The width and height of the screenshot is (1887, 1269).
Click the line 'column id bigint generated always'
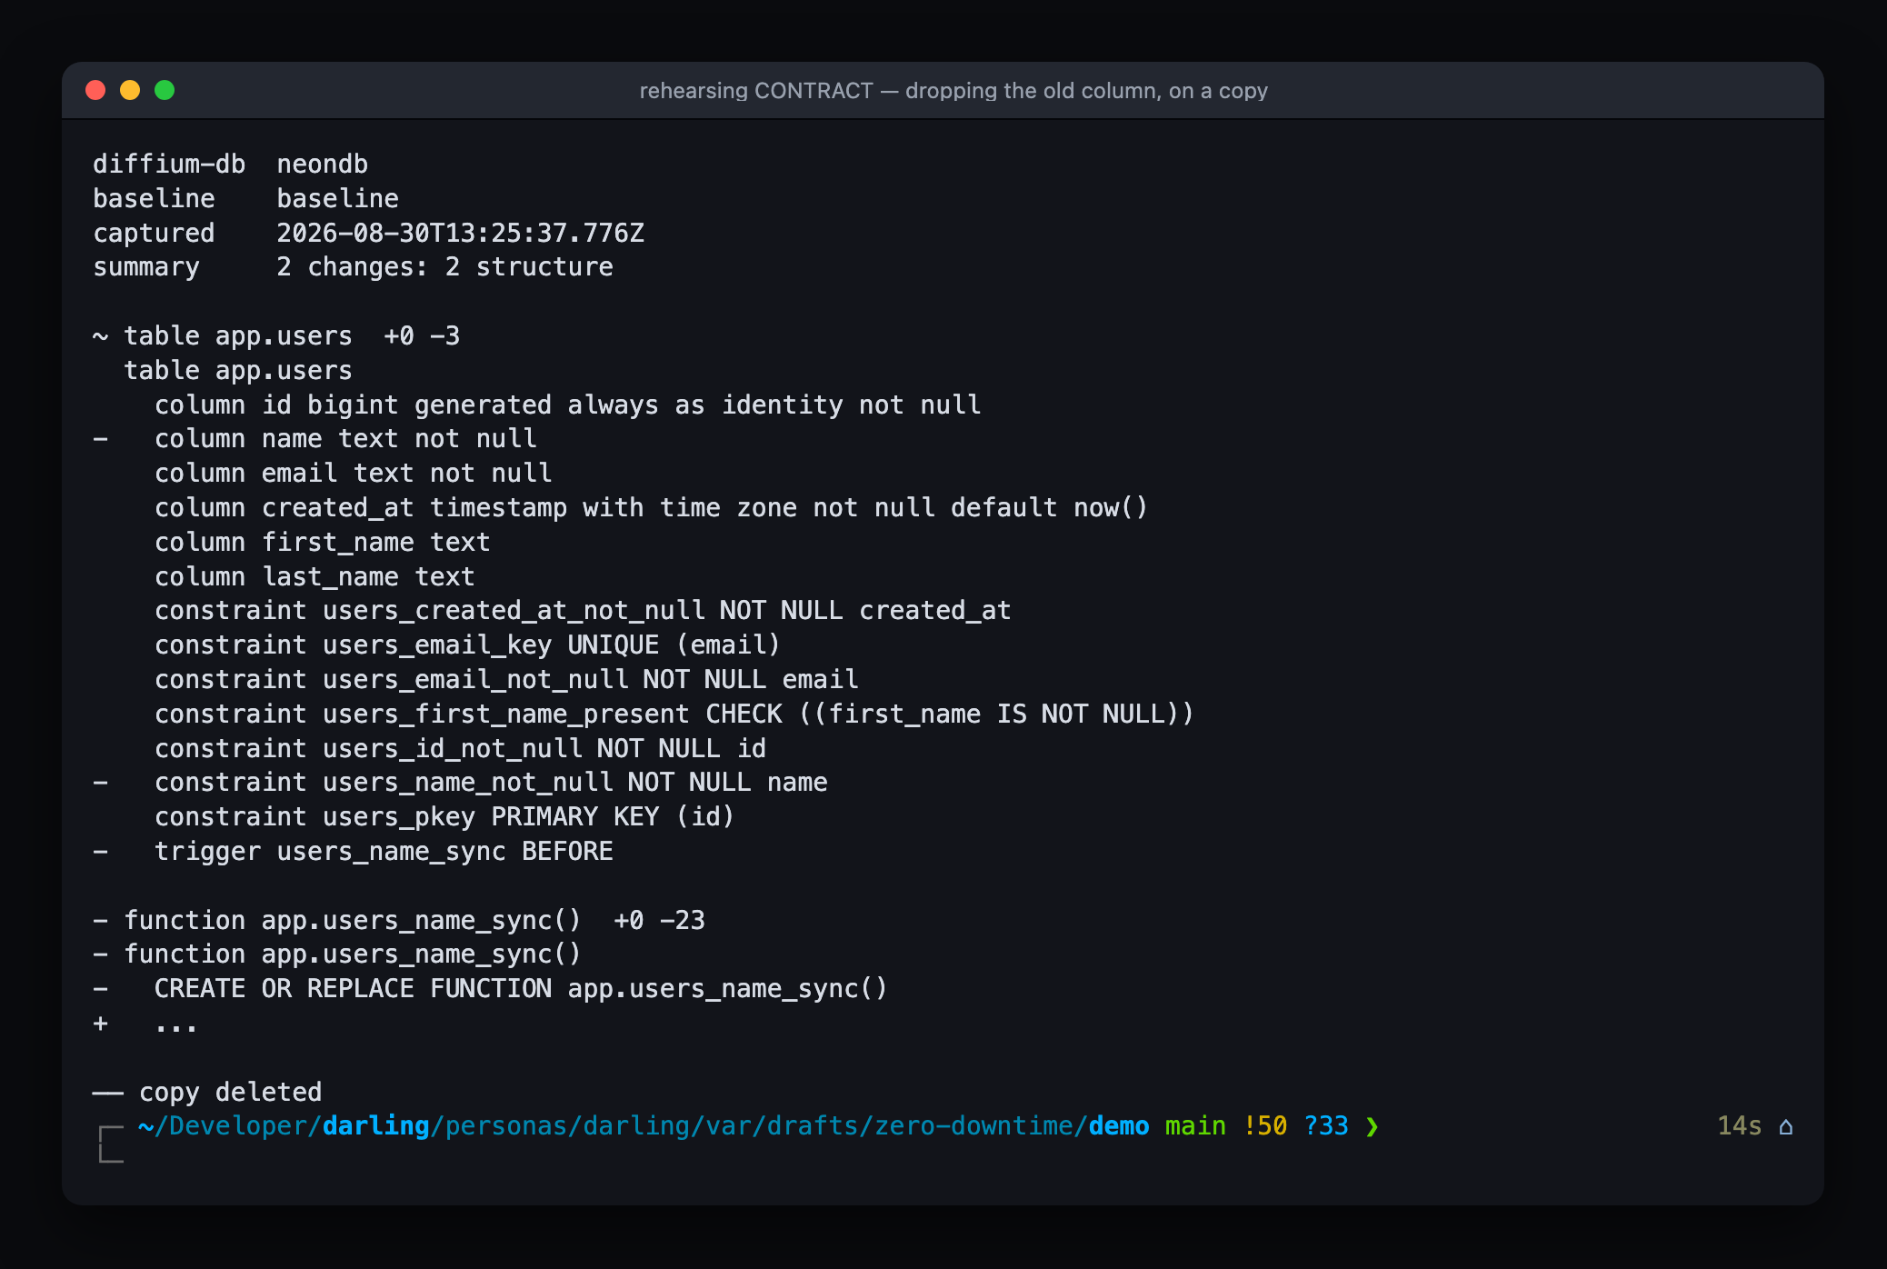point(568,405)
